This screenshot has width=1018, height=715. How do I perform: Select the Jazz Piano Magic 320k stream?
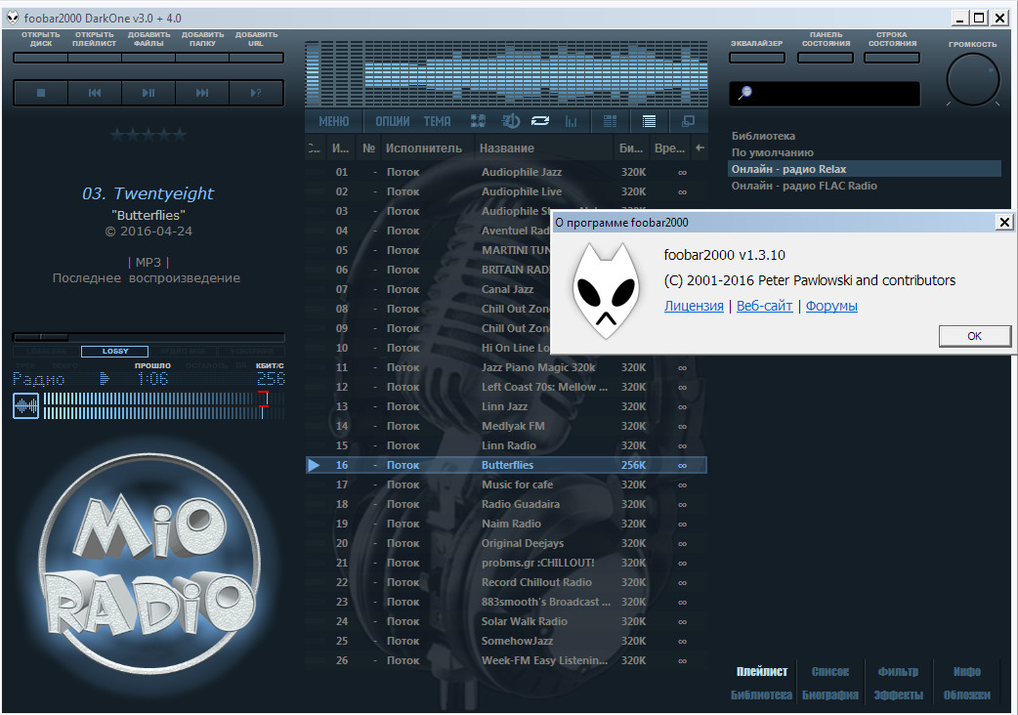pos(506,368)
